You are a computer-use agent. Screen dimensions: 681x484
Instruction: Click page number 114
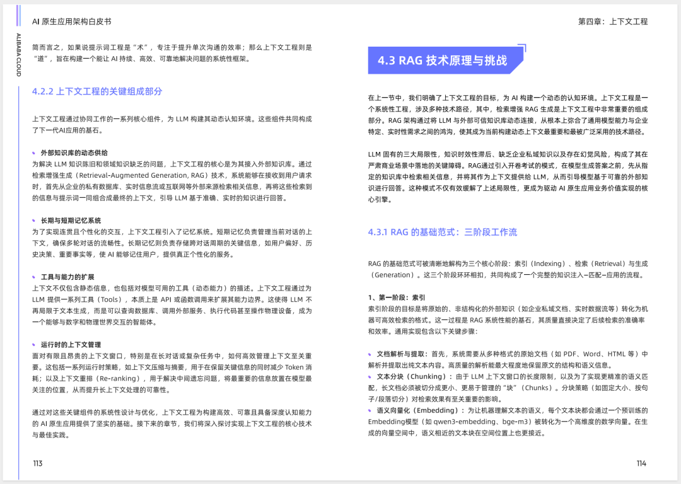click(x=641, y=464)
